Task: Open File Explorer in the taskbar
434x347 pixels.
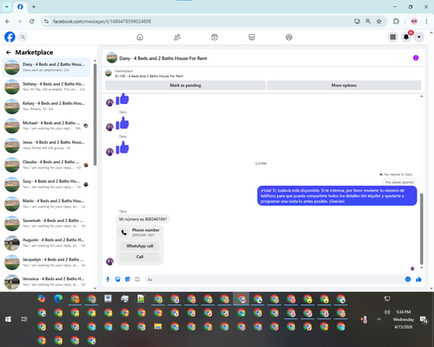Action: click(x=158, y=326)
